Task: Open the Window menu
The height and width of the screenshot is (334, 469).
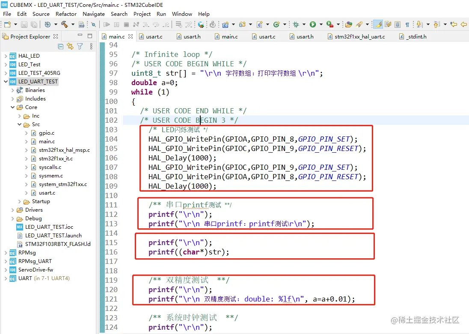Action: pyautogui.click(x=182, y=14)
